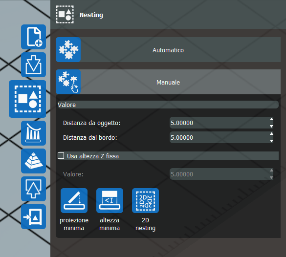Open the import down-arrow sidebar icon
286x257 pixels.
33,64
